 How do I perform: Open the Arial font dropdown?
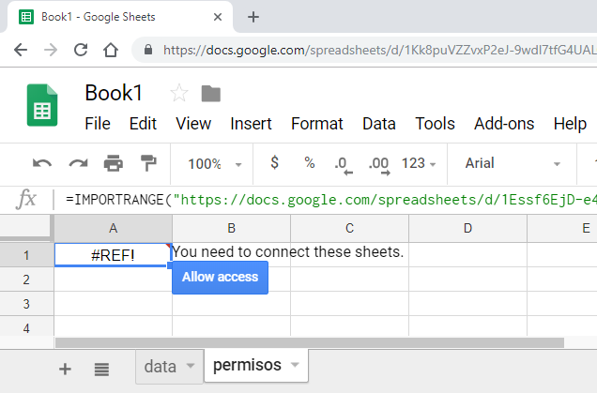[x=513, y=163]
